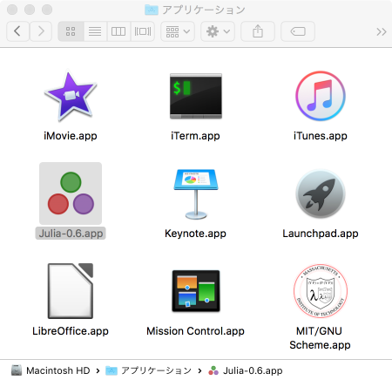Click Macintosh HD in the path bar
The height and width of the screenshot is (380, 392).
(x=51, y=370)
